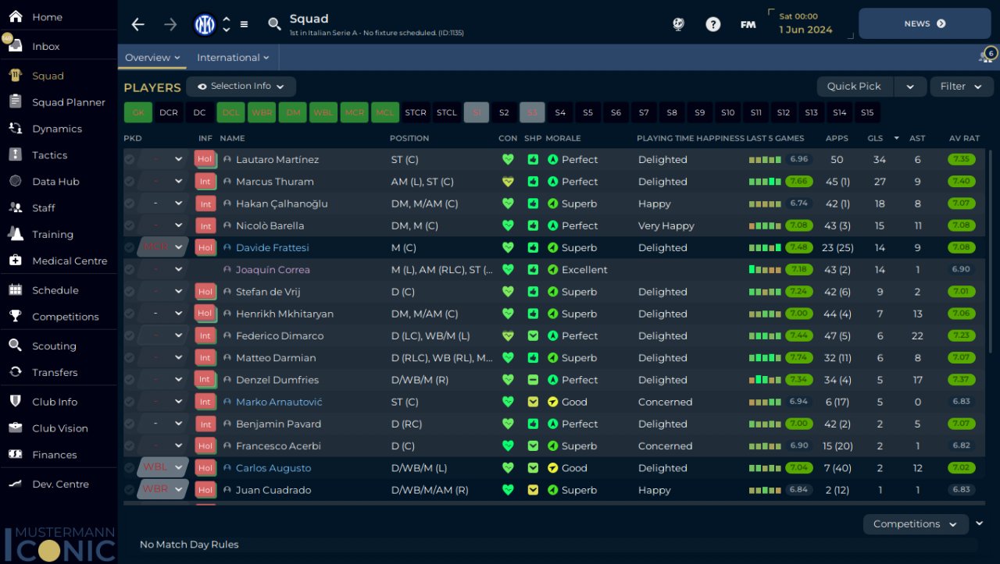1000x564 pixels.
Task: Open notifications bell with badge
Action: 987,56
